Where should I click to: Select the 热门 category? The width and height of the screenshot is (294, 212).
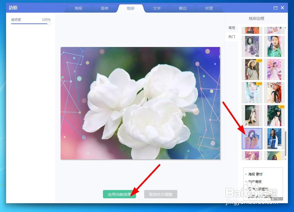232,37
